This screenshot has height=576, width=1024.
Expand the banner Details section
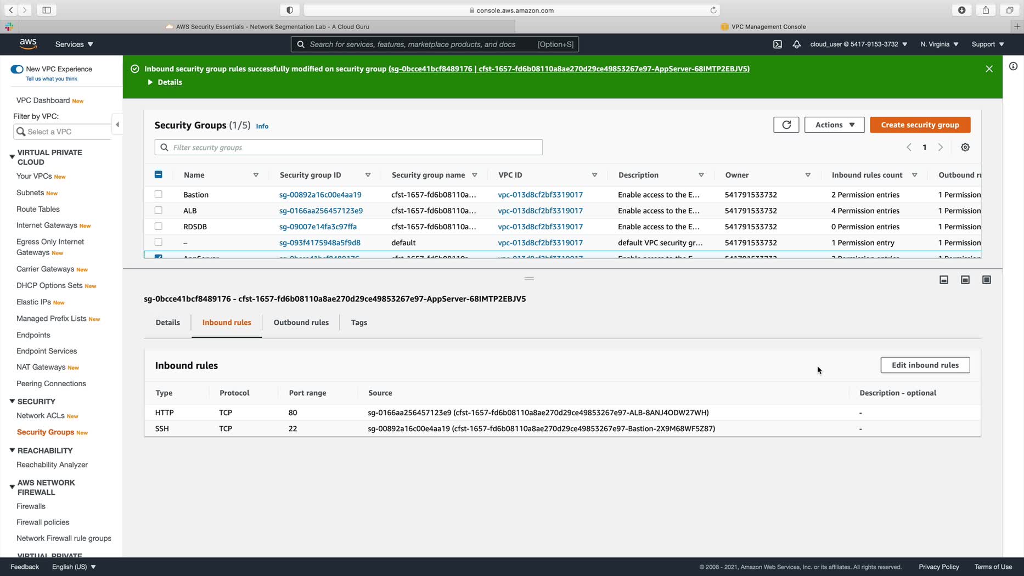click(165, 82)
